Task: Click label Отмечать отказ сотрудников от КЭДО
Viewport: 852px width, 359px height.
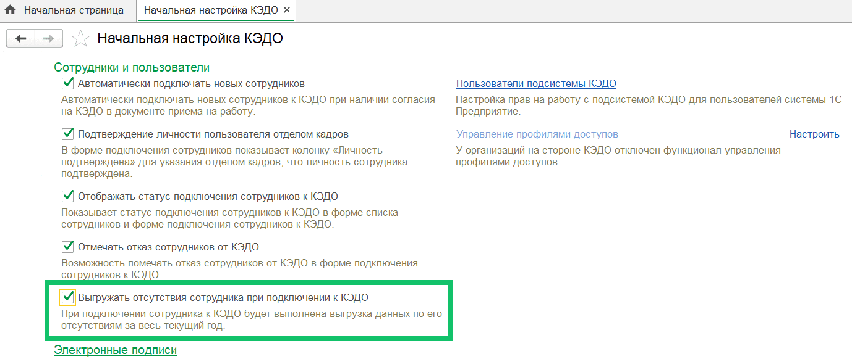Action: click(x=168, y=246)
